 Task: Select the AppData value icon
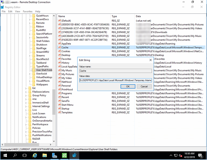59,43
